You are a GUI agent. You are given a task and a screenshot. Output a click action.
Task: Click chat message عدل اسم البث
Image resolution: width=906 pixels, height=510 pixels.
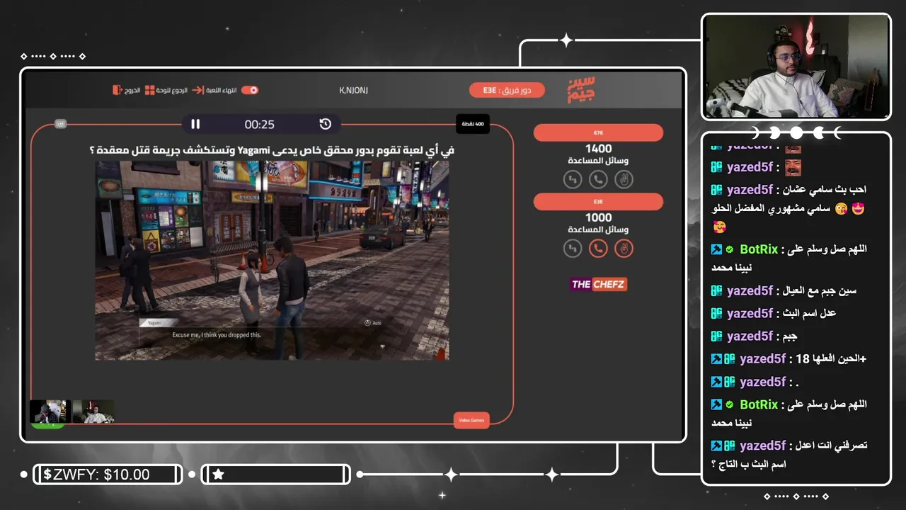click(x=774, y=313)
